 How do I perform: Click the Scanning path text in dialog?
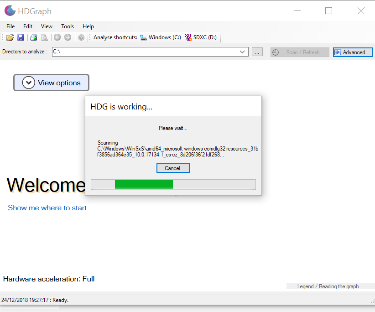(177, 149)
